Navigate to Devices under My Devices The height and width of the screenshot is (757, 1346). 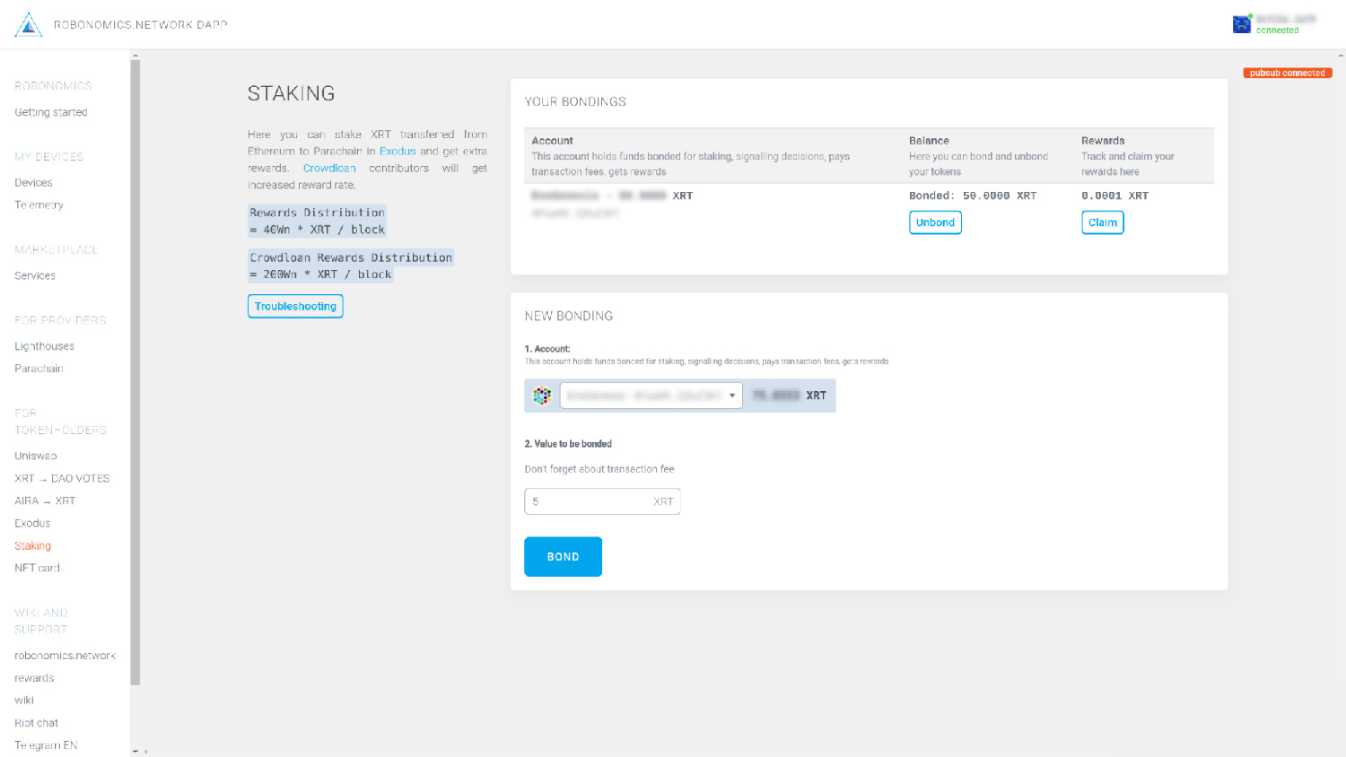(34, 182)
